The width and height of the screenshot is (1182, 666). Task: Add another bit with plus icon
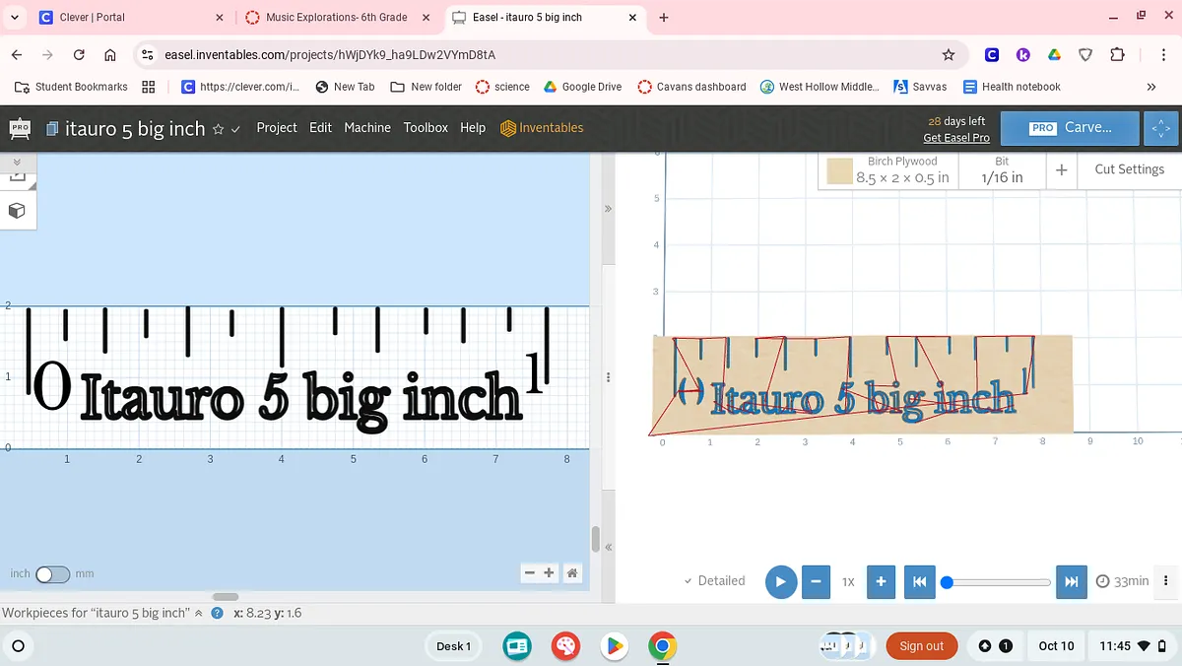tap(1061, 169)
